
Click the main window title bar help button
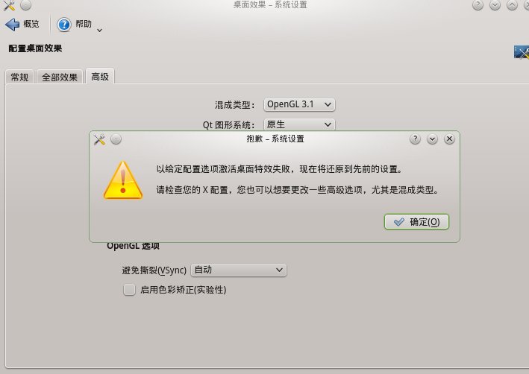pyautogui.click(x=478, y=5)
